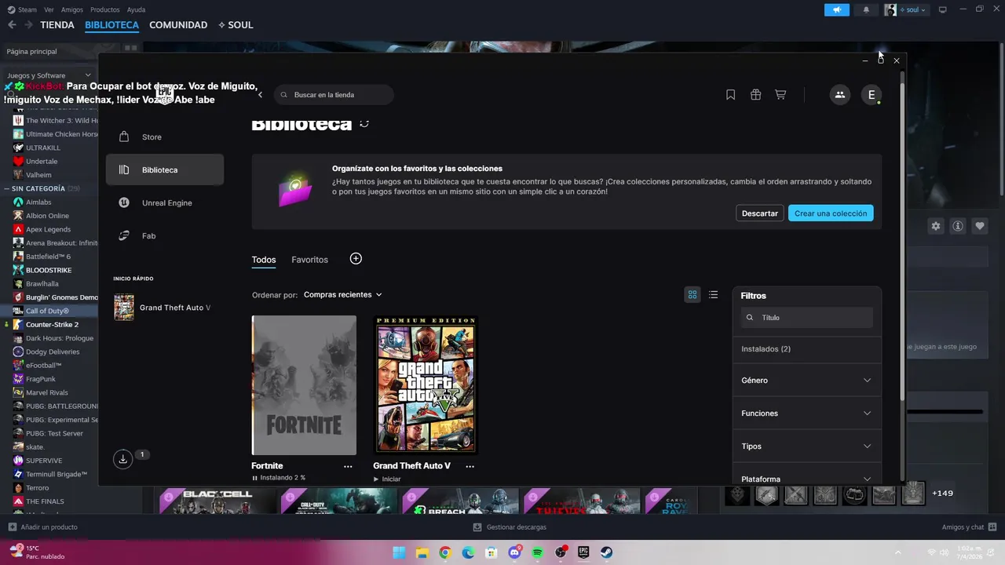
Task: Open Grand Theft Auto V more options
Action: pyautogui.click(x=470, y=466)
